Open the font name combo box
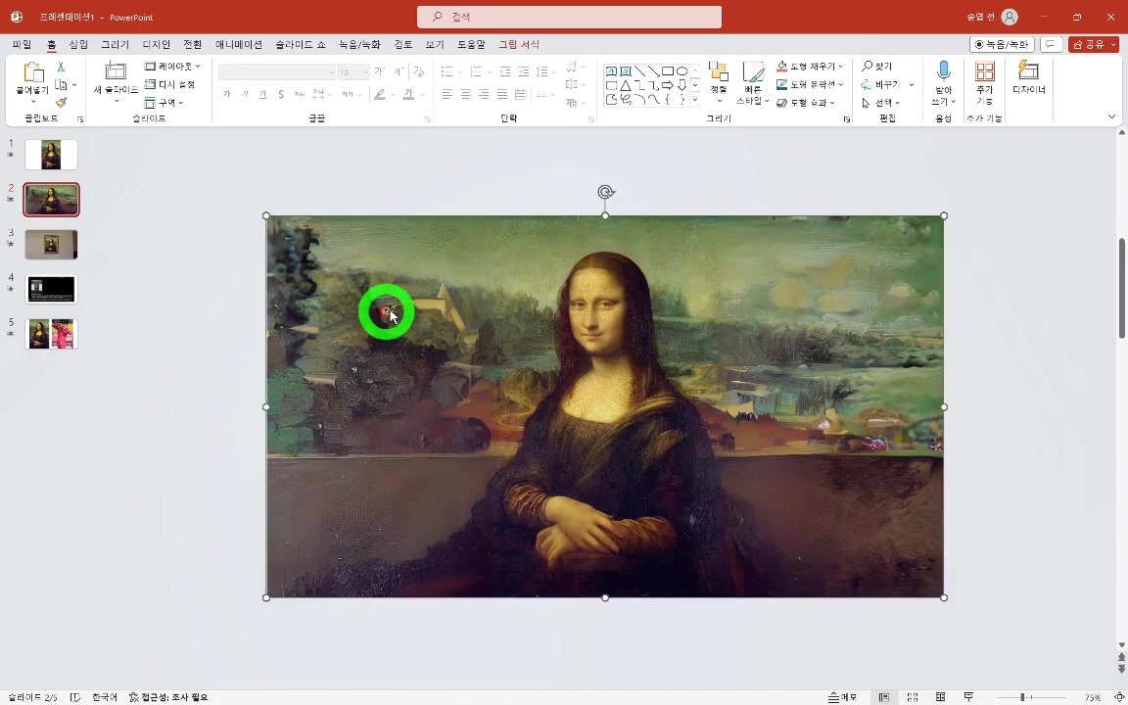The height and width of the screenshot is (705, 1128). (277, 71)
